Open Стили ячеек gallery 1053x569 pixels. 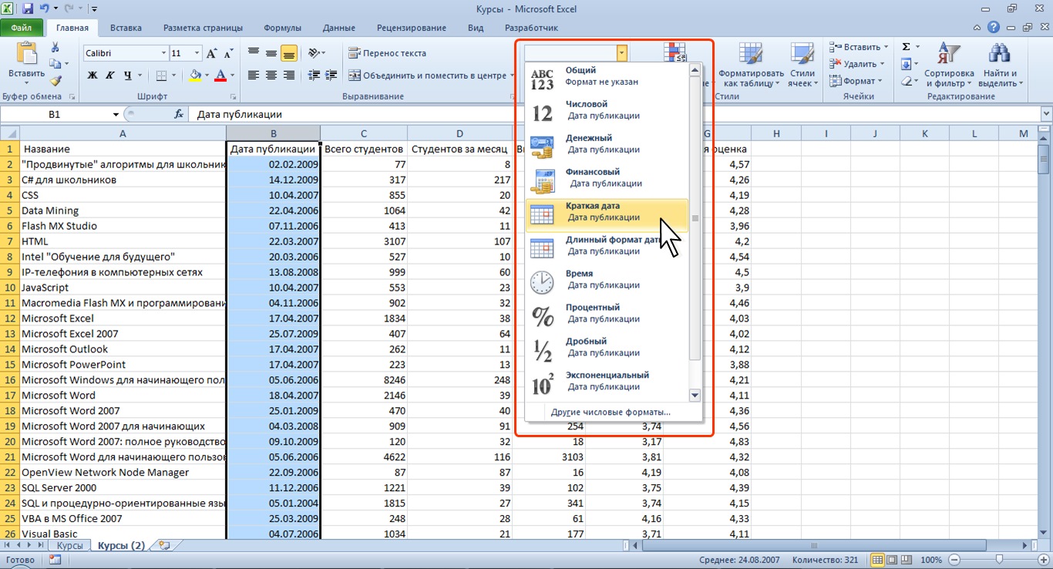click(x=802, y=65)
